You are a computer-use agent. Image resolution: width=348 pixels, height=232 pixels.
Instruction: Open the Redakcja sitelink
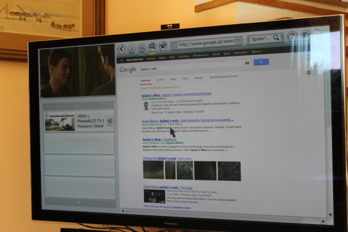click(x=188, y=112)
